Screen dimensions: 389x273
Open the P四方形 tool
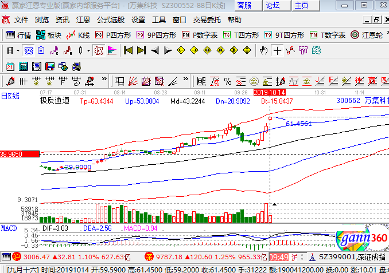pyautogui.click(x=113, y=35)
